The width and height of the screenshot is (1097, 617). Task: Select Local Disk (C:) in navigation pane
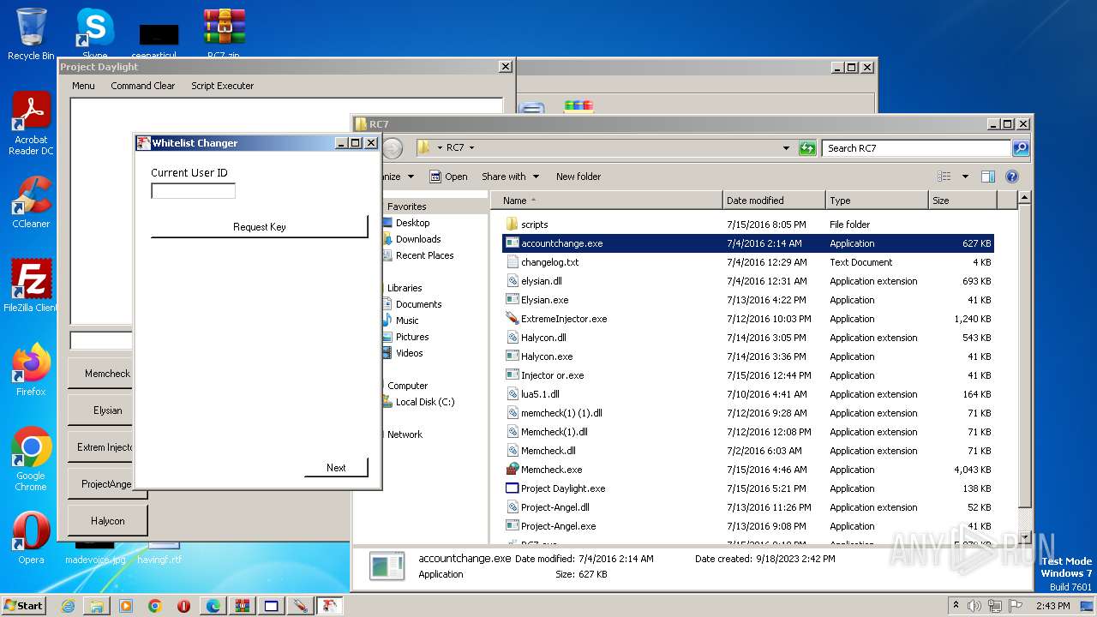click(x=425, y=402)
